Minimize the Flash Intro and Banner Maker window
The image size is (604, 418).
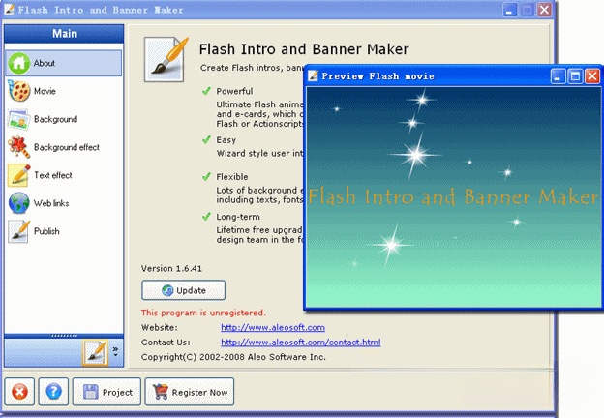(x=509, y=10)
